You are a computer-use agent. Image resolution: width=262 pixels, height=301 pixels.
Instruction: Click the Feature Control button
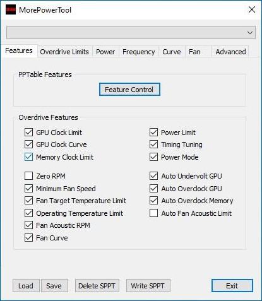coord(129,90)
